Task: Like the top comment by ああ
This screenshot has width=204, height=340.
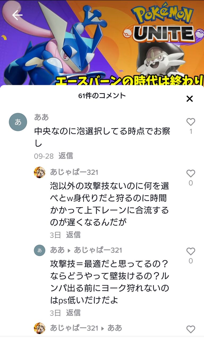Action: pos(190,122)
